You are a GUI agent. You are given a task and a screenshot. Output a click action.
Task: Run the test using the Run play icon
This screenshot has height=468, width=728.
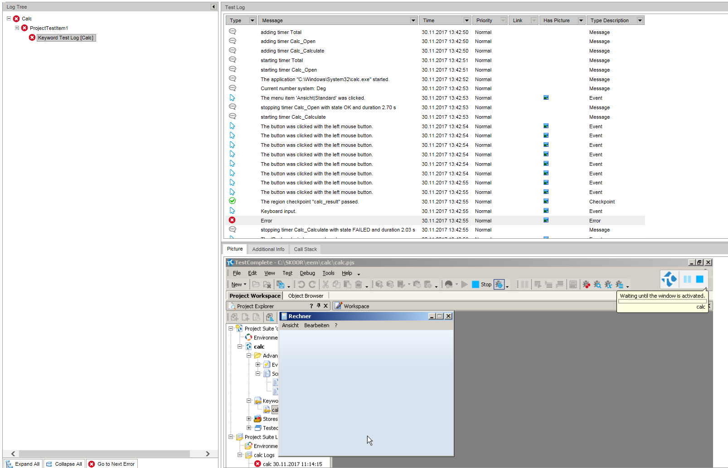464,284
